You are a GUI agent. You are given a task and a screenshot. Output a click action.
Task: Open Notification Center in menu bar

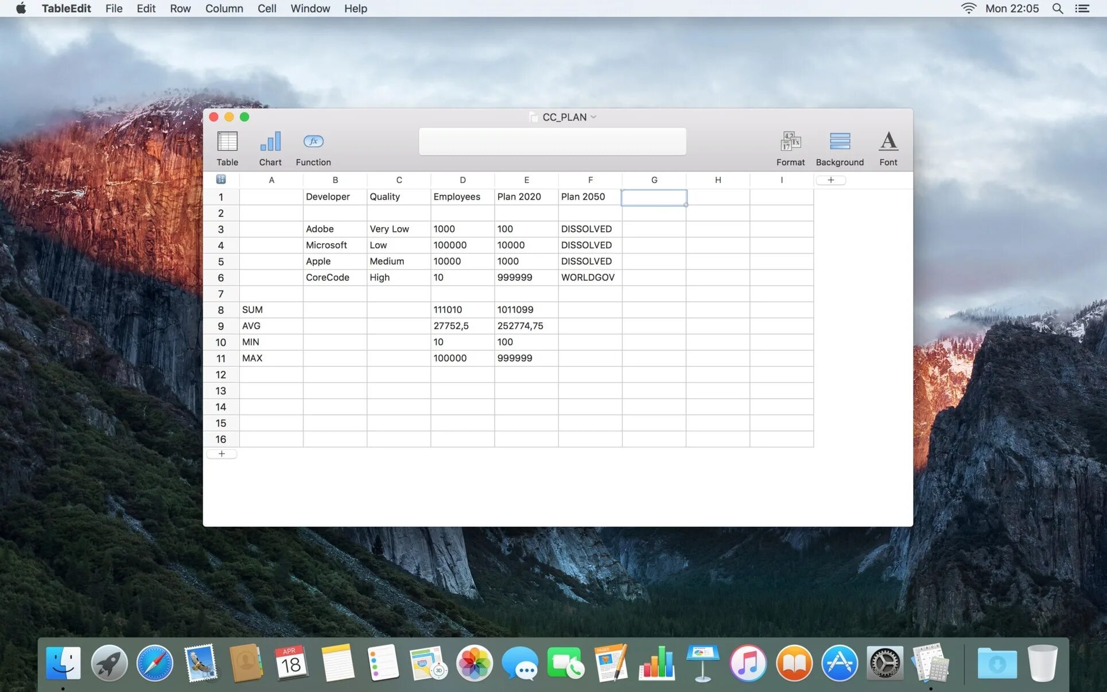pos(1082,9)
